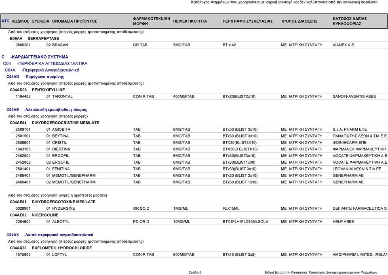Viewport: 388px width, 275px height.
Task: Click the "ΚΩΔΙΚΟΣ" column header
Action: point(20,21)
